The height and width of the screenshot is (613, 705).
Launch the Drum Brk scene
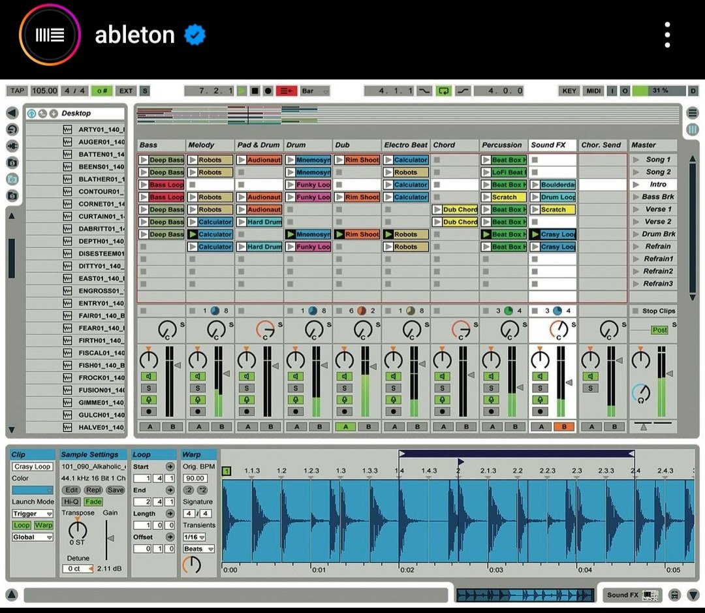coord(636,234)
